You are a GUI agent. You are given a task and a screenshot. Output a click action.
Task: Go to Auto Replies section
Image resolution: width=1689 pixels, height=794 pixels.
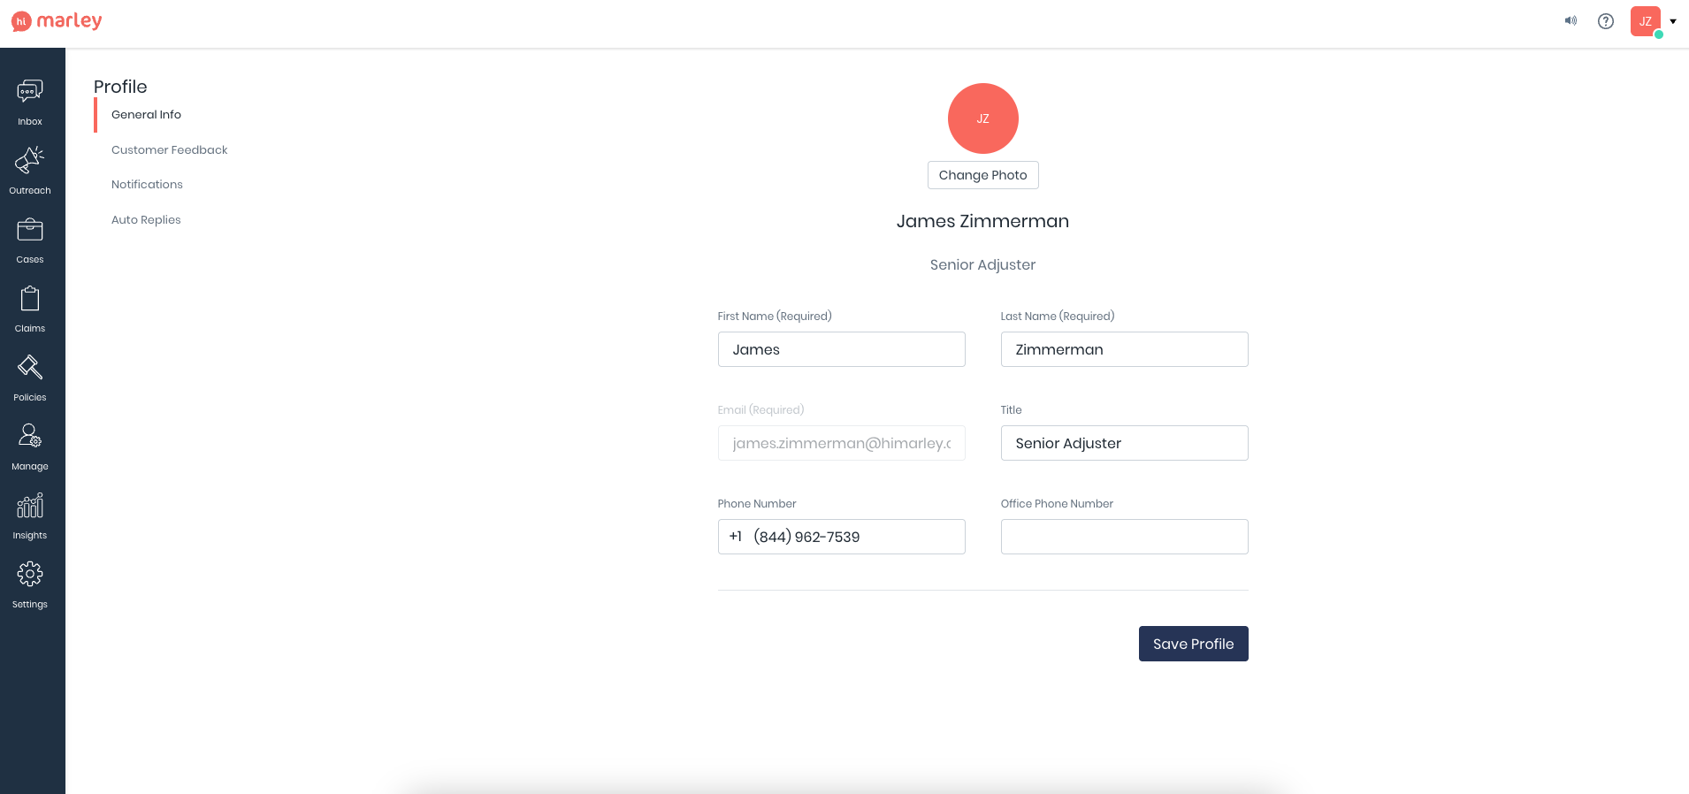click(x=146, y=220)
